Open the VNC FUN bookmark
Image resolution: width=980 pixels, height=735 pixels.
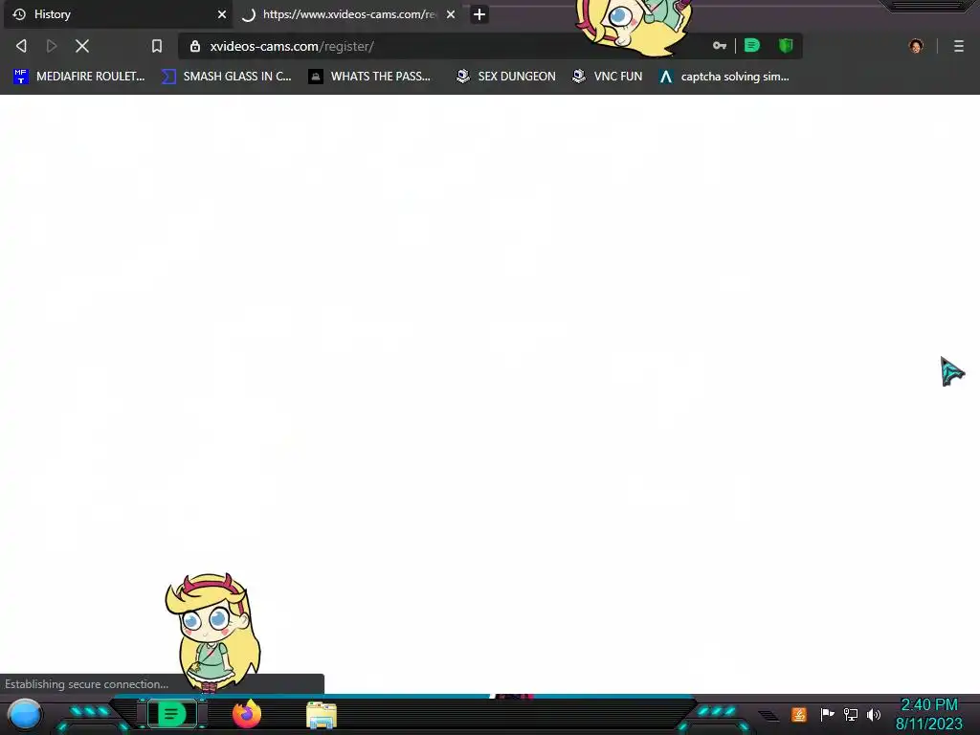[608, 77]
